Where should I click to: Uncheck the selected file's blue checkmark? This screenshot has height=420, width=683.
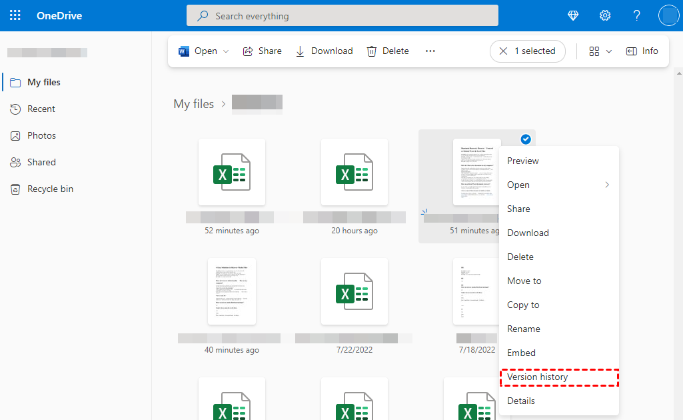click(x=526, y=139)
